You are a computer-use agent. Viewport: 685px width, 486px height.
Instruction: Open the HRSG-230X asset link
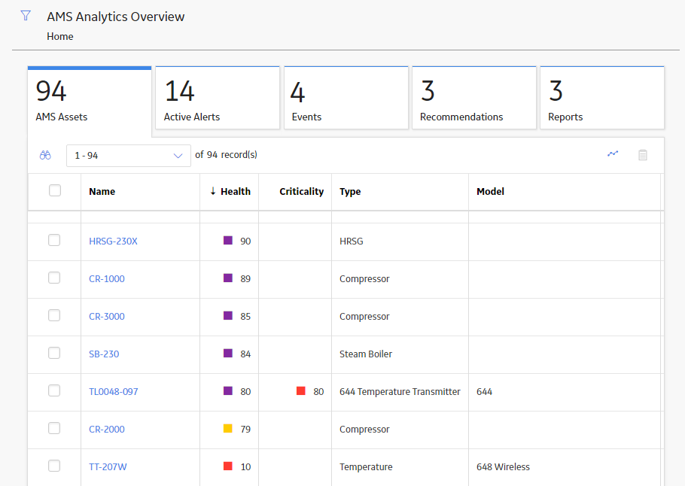[113, 241]
